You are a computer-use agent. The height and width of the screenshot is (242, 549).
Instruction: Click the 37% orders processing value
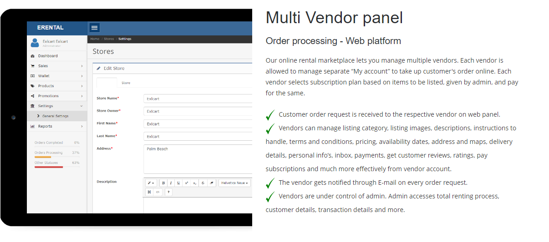pyautogui.click(x=76, y=153)
